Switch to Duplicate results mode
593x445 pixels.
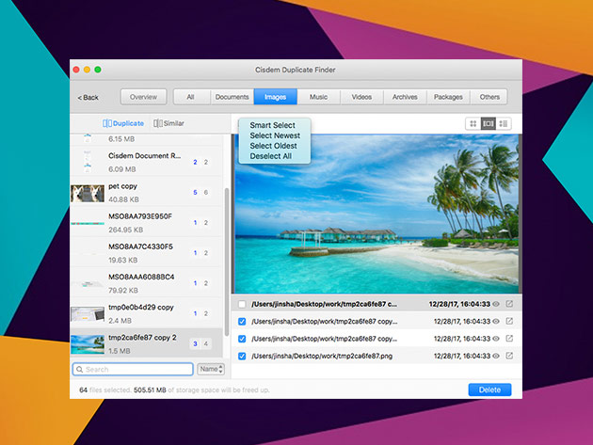tap(123, 123)
